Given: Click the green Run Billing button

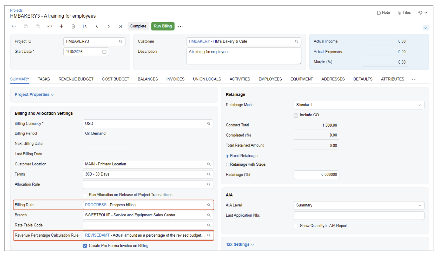Looking at the screenshot, I should pos(163,26).
